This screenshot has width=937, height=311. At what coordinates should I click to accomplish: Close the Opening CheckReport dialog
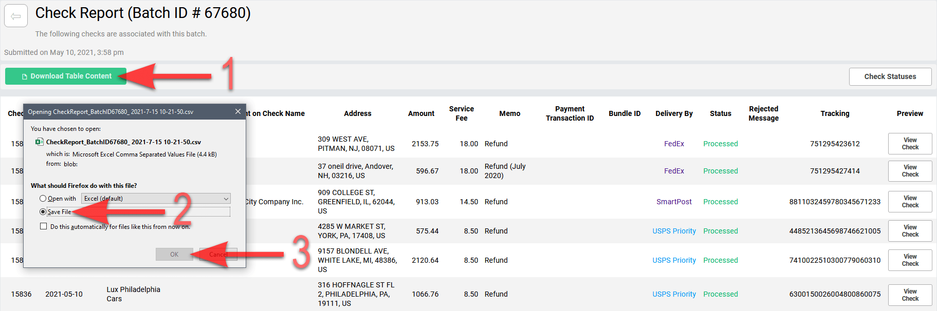(x=238, y=111)
